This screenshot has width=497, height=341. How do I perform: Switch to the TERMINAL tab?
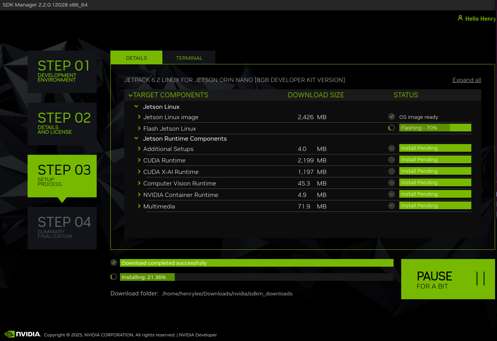[x=189, y=57]
